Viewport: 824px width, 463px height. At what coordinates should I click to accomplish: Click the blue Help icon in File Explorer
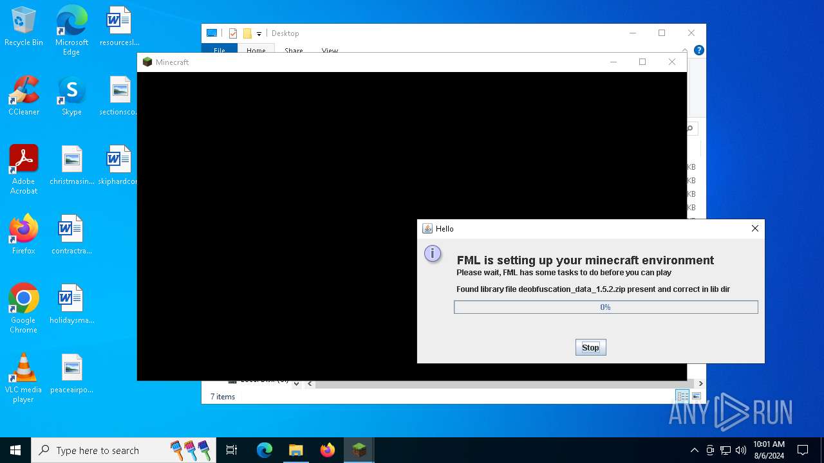pyautogui.click(x=698, y=50)
